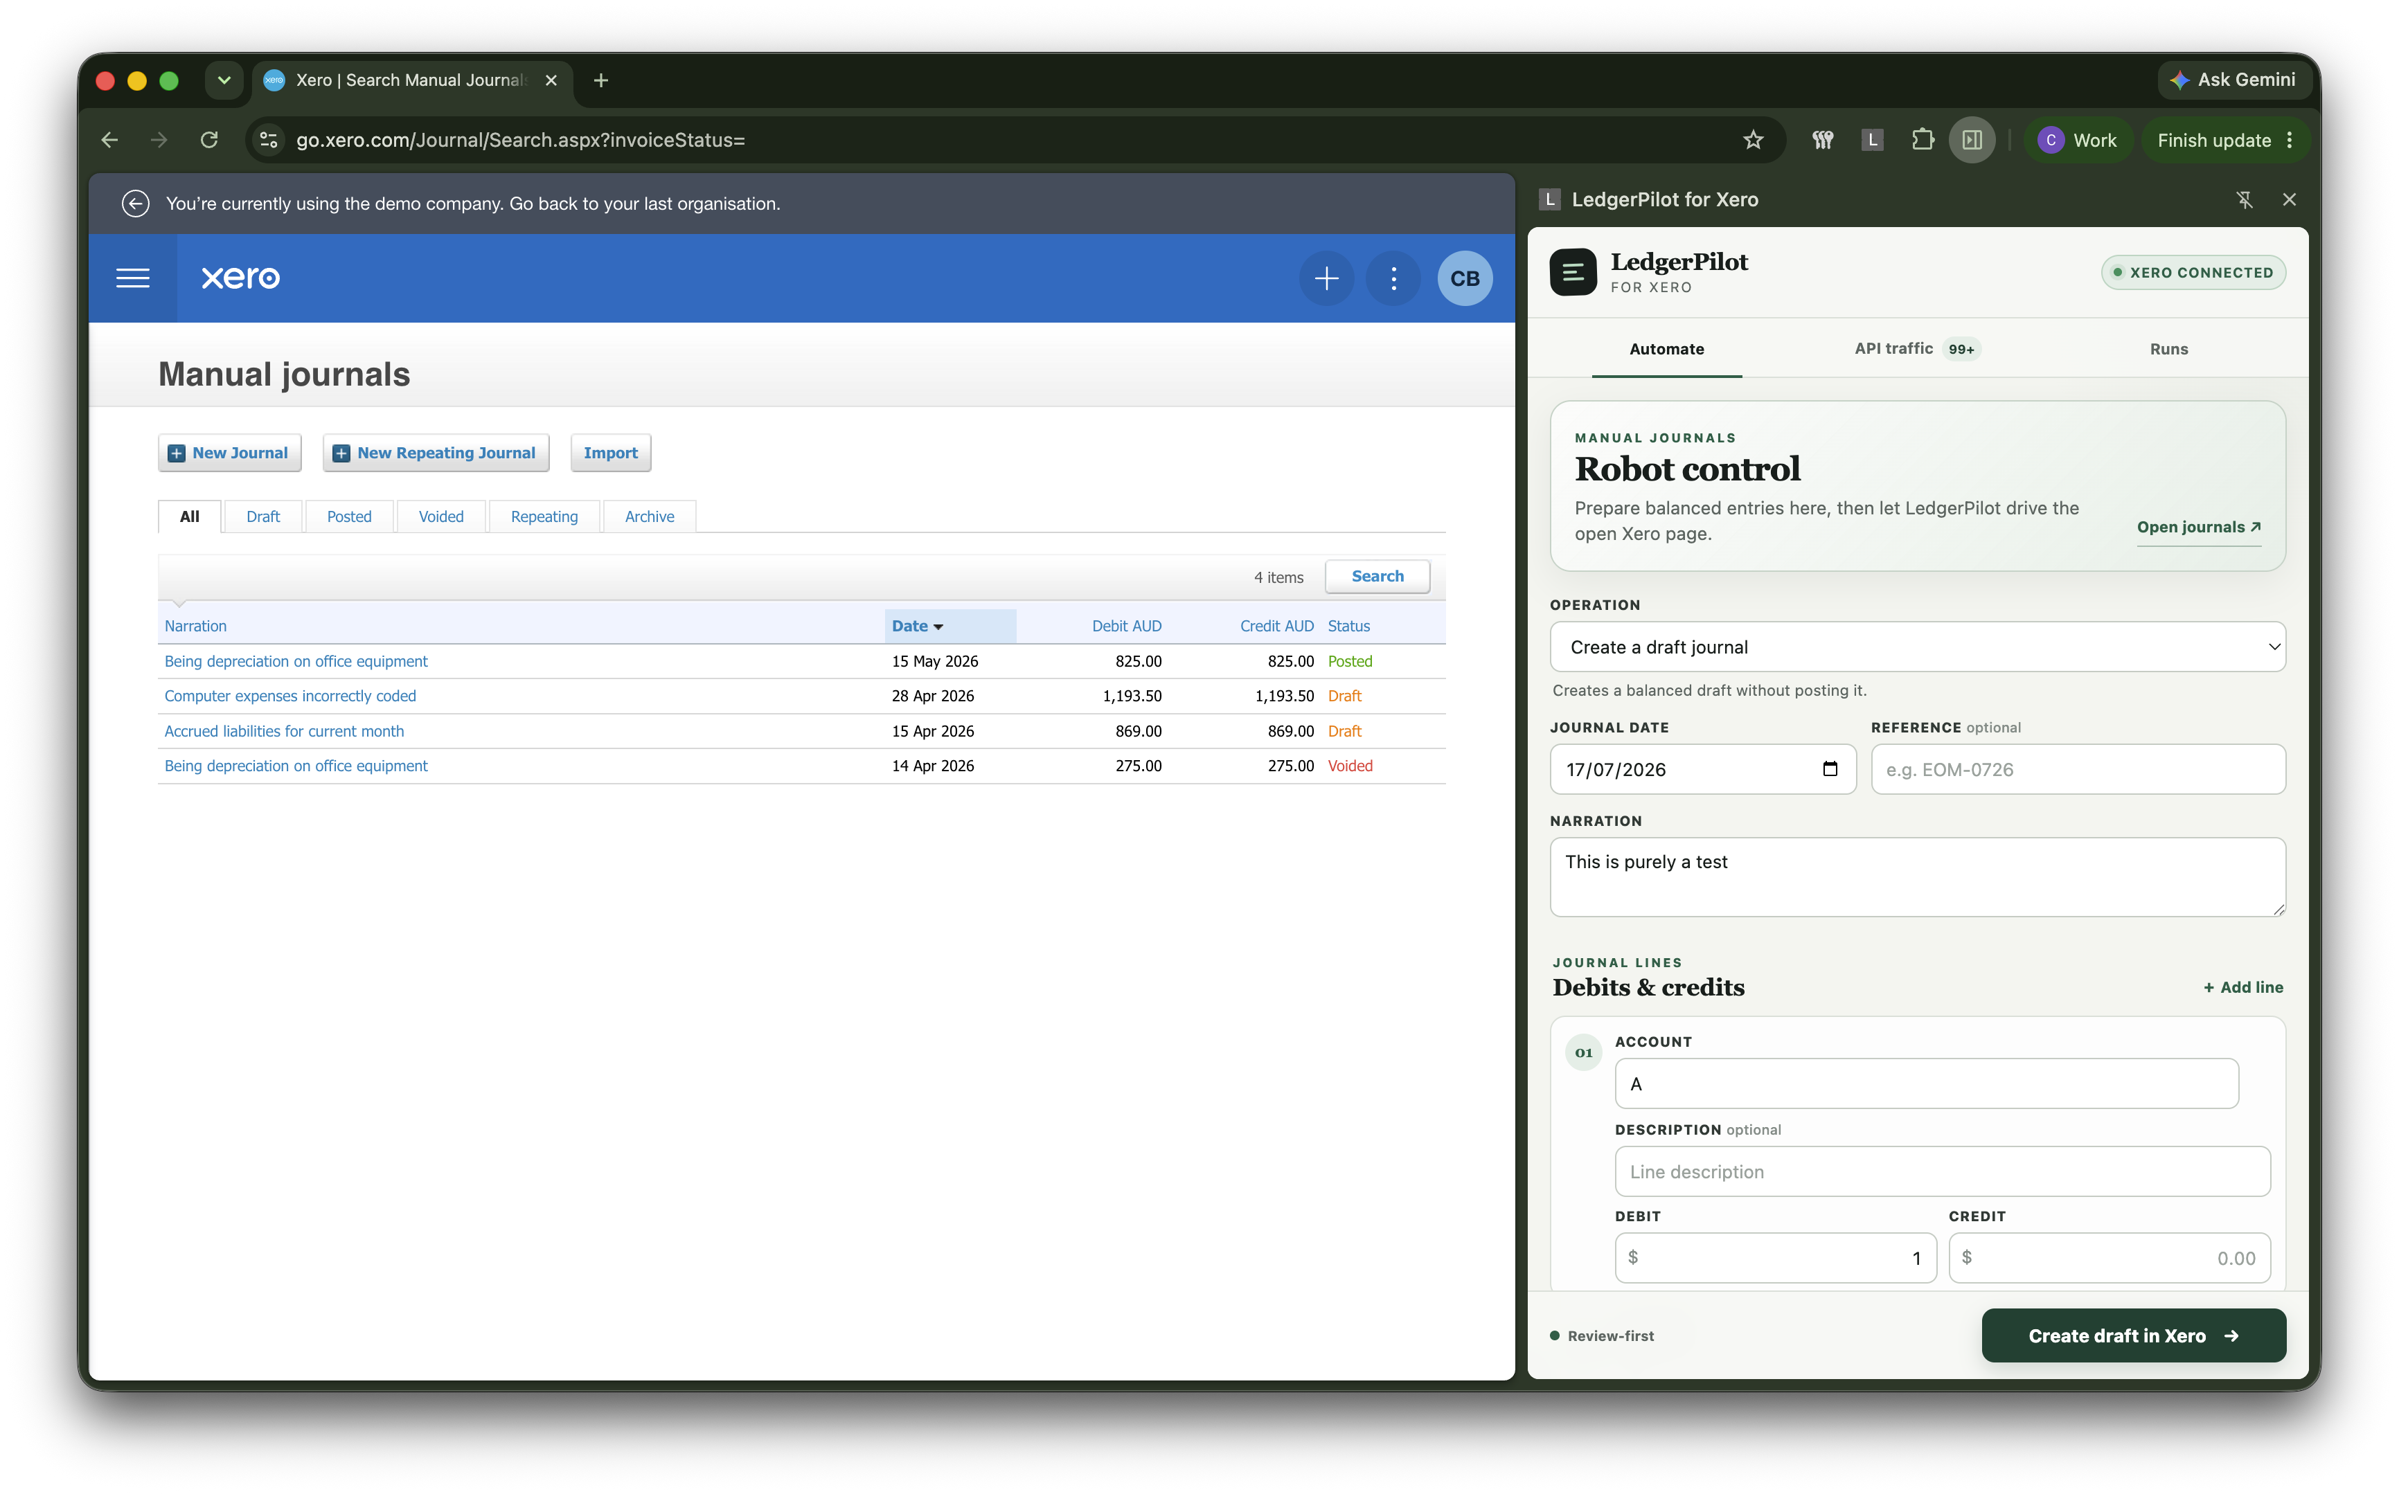Click the Debit amount field
2399x1494 pixels.
(1775, 1258)
